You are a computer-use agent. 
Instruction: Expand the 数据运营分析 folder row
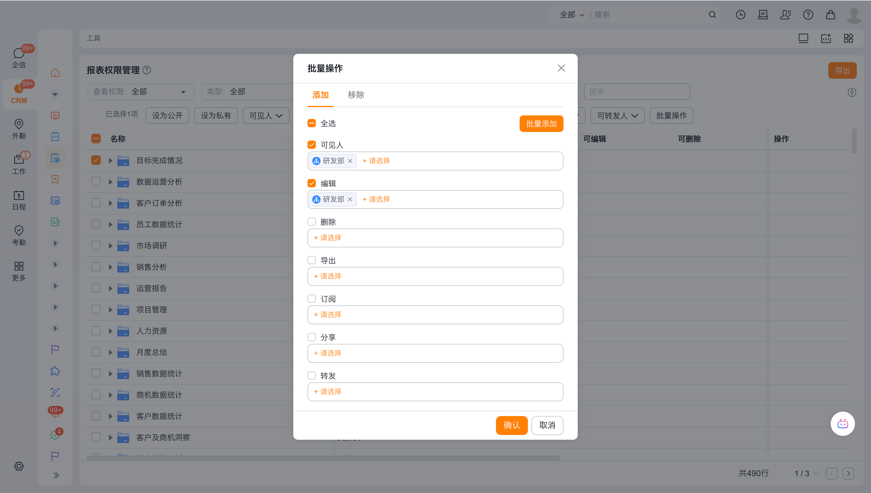click(111, 182)
